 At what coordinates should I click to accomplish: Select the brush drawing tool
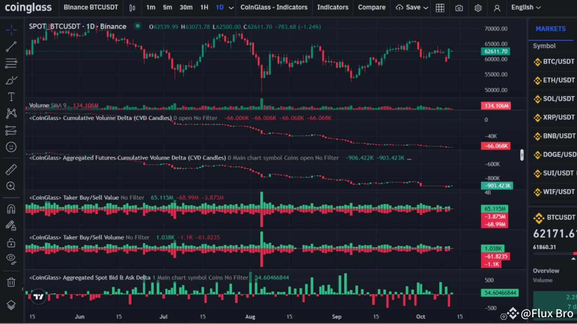pos(11,80)
